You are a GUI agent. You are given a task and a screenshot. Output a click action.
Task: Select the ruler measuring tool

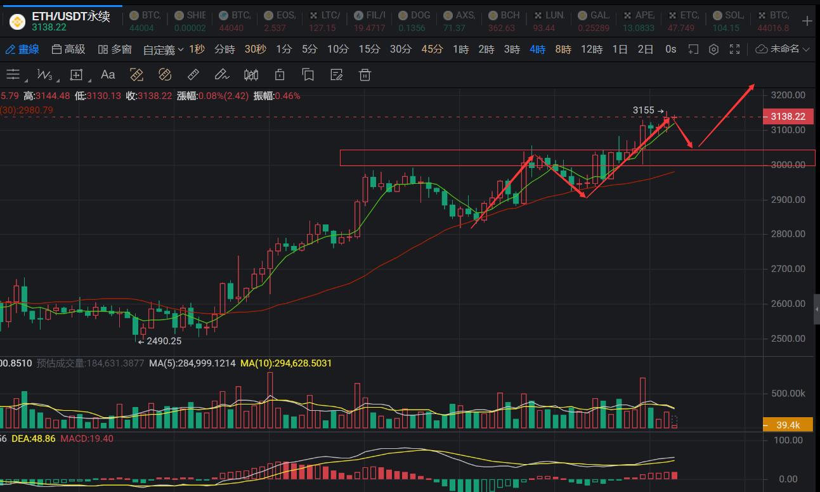coord(193,75)
